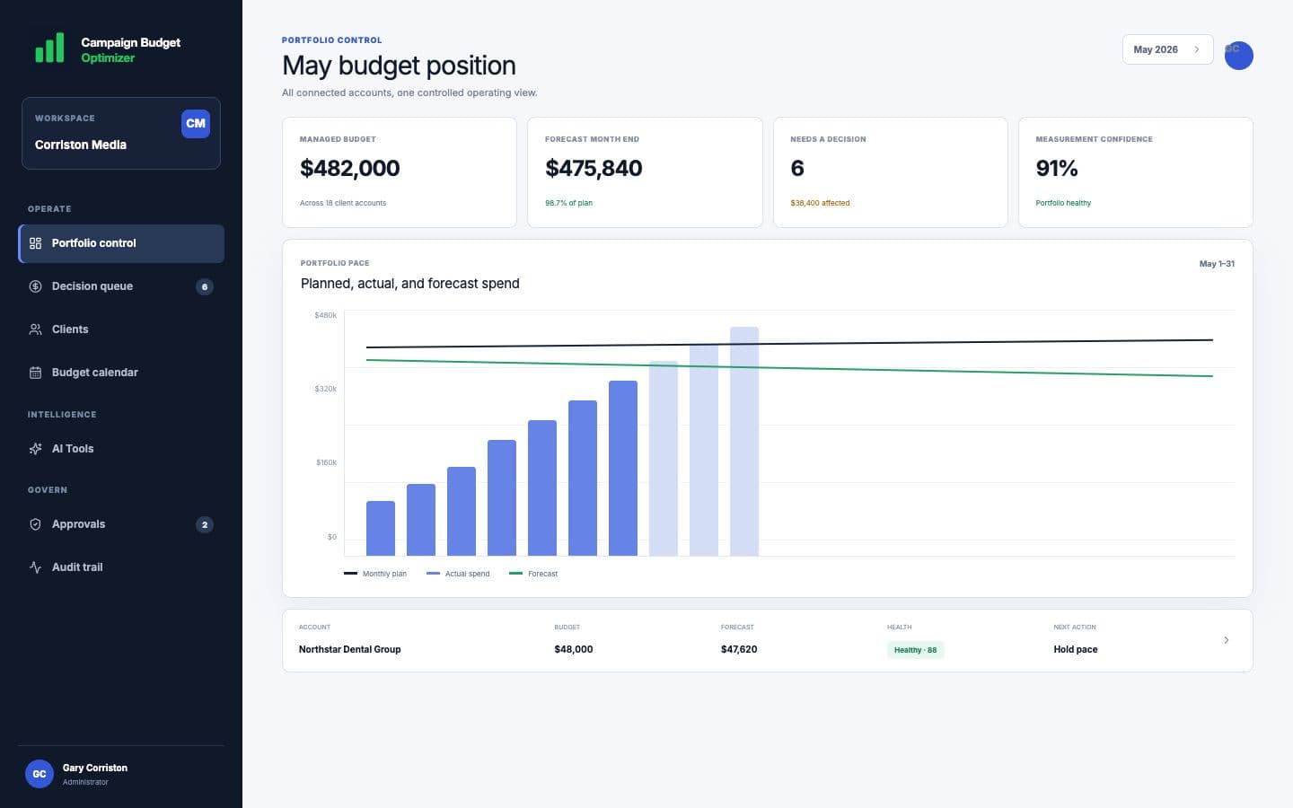
Task: Click the $48,000 budget value
Action: click(x=574, y=649)
